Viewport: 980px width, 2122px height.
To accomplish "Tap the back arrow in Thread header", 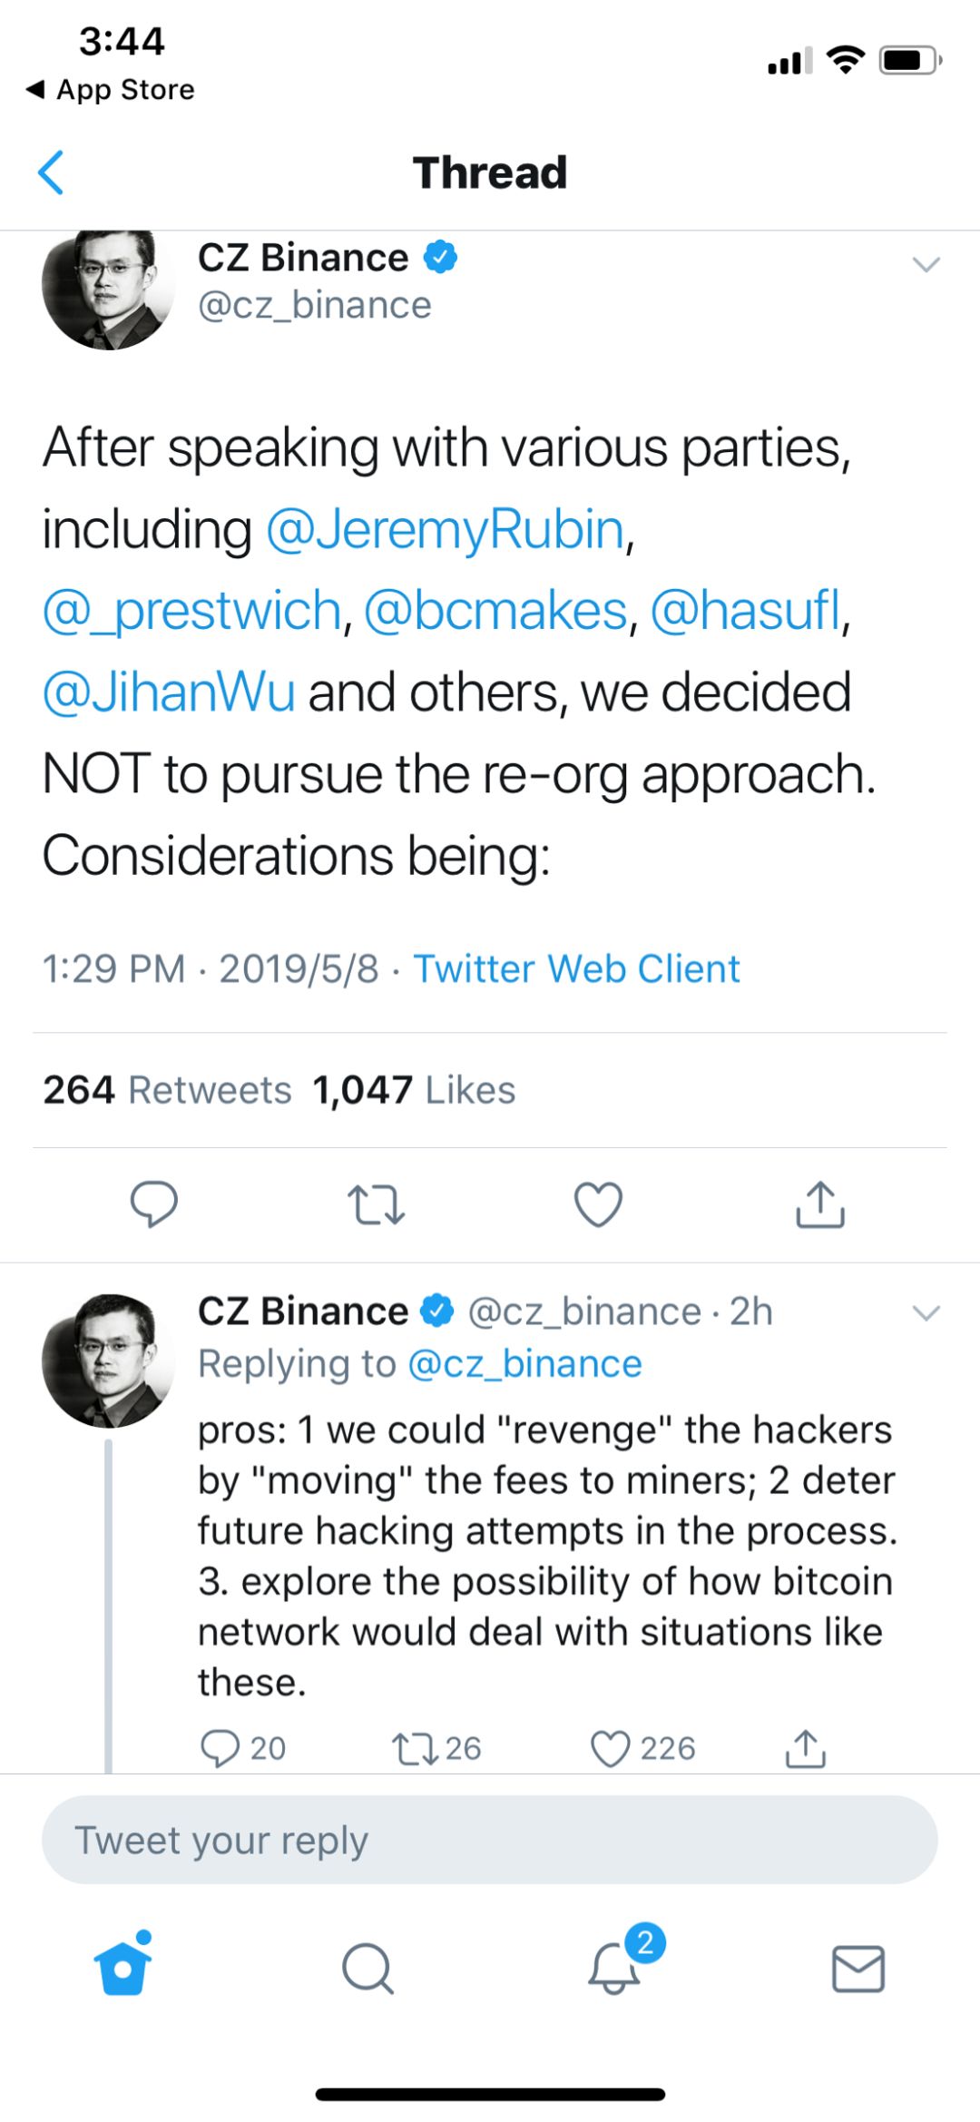I will click(52, 172).
